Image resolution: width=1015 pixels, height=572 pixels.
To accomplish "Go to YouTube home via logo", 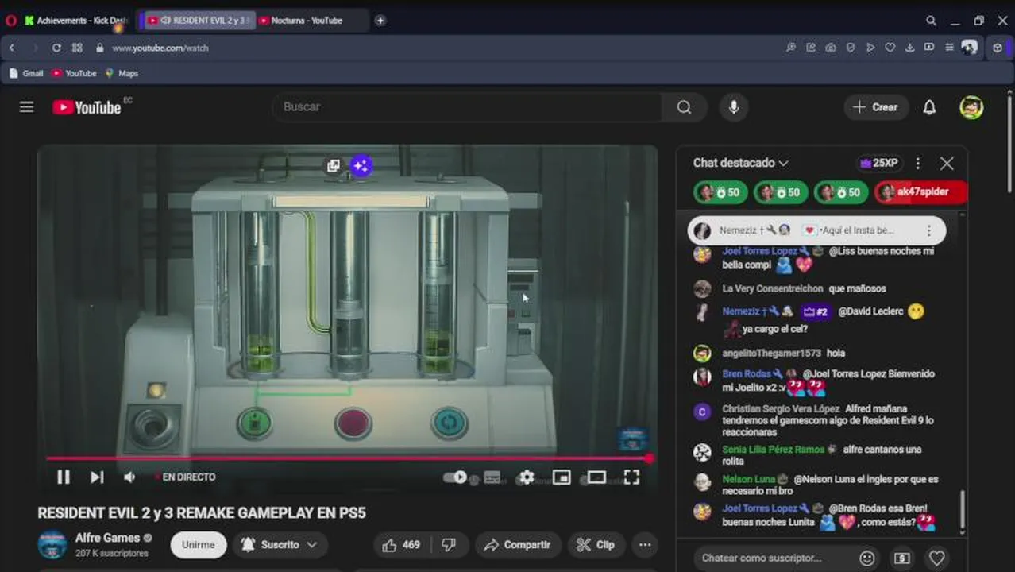I will pyautogui.click(x=87, y=107).
